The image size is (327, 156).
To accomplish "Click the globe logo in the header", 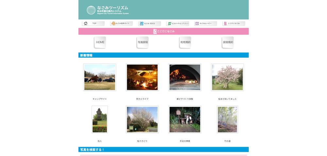I will click(91, 10).
